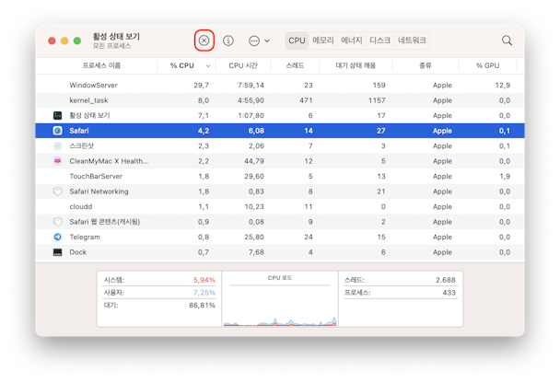
Task: Click the Dock process icon
Action: click(57, 252)
